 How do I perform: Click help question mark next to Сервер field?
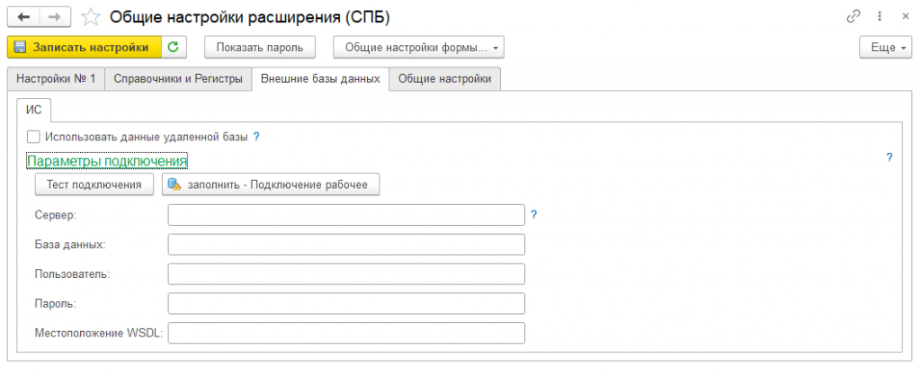click(x=533, y=215)
